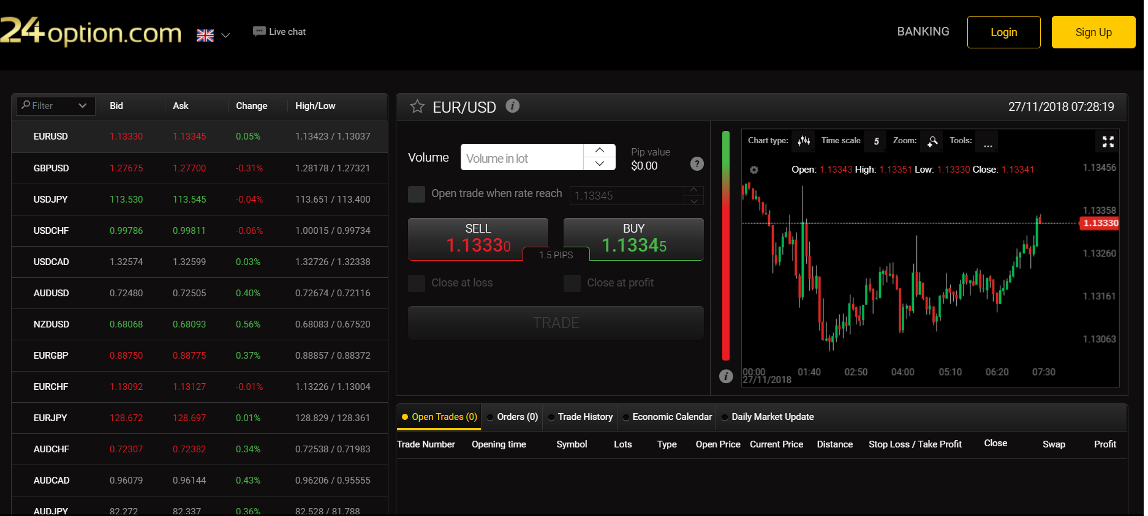The width and height of the screenshot is (1148, 516).
Task: Click the Change column header
Action: [x=252, y=106]
